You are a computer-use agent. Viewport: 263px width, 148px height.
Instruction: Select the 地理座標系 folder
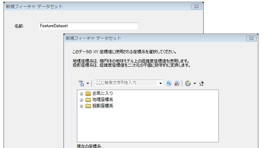(x=103, y=100)
